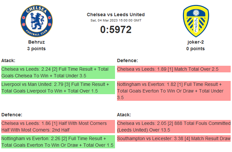Select the Chelsea To Win Under 3.5 bet
Viewport: 232px width, 152px height.
click(58, 72)
